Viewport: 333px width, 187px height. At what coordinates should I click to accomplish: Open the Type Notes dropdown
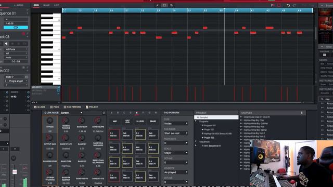coord(176,124)
